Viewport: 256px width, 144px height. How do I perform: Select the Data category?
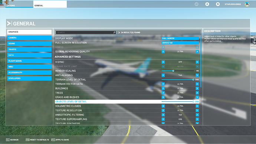coord(29,55)
